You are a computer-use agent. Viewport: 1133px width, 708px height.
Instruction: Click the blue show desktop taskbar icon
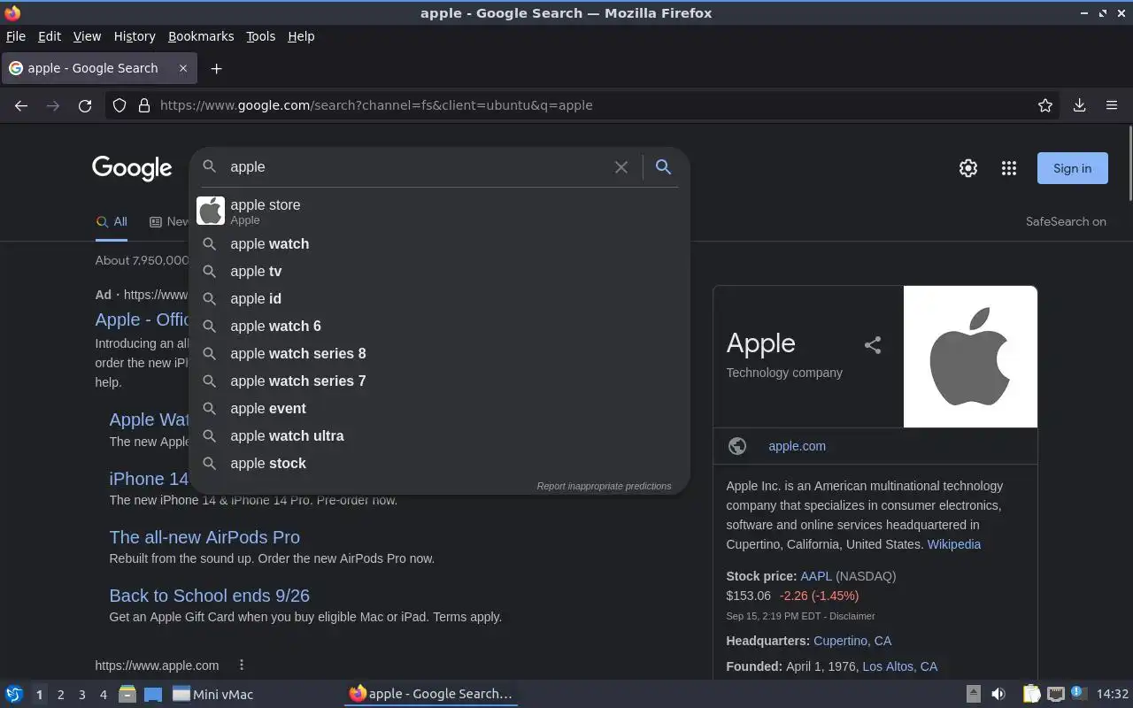tap(153, 694)
